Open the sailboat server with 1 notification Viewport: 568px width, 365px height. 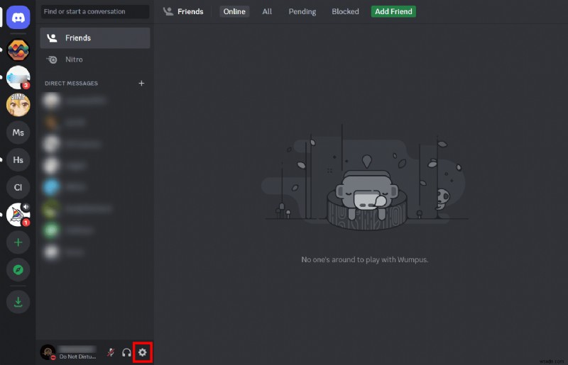18,215
